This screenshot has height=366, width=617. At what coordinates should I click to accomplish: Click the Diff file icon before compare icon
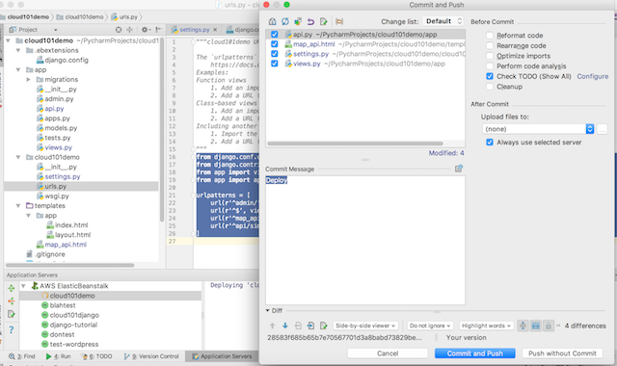[x=298, y=326]
